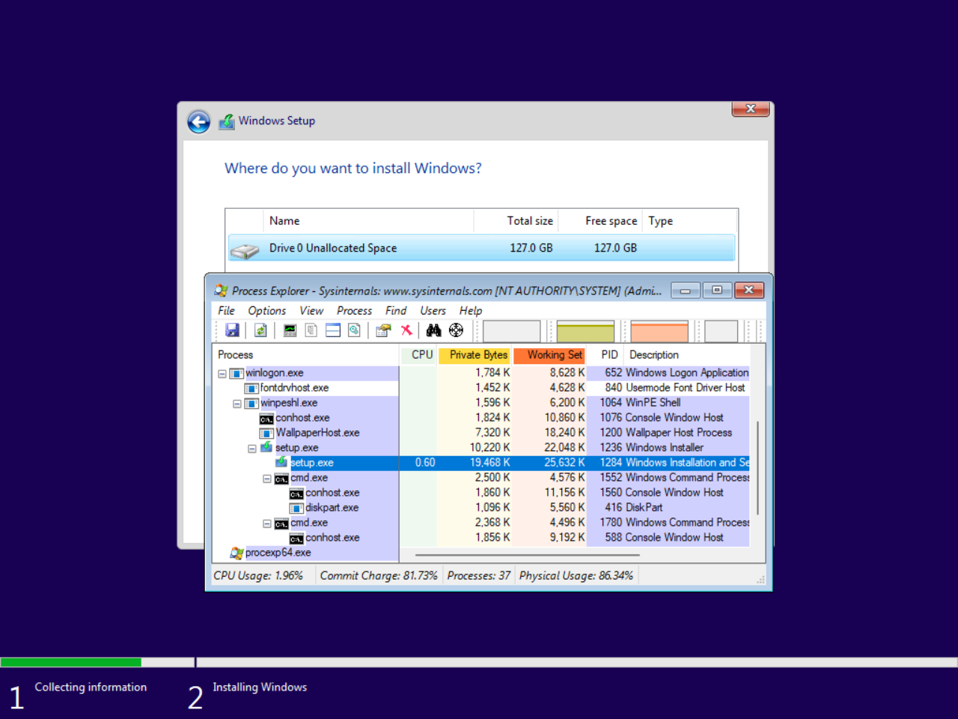Screen dimensions: 958x719
Task: Click the Refresh Now toolbar icon
Action: click(x=260, y=330)
